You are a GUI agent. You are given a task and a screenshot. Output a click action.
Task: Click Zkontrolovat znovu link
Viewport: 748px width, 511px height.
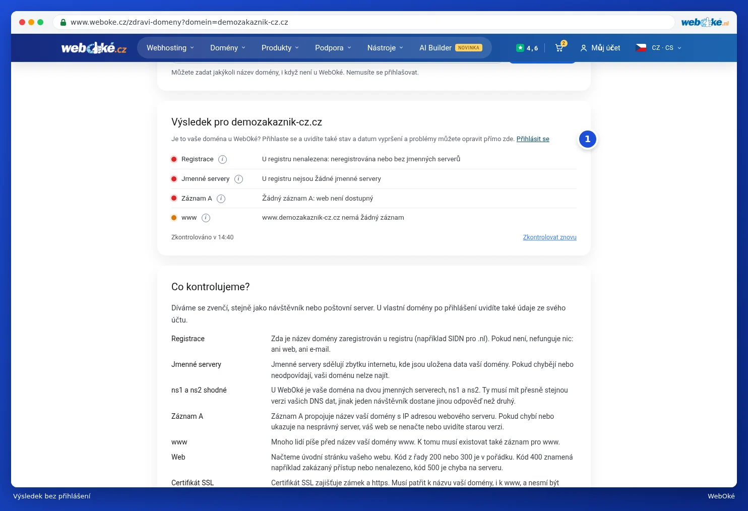(550, 237)
